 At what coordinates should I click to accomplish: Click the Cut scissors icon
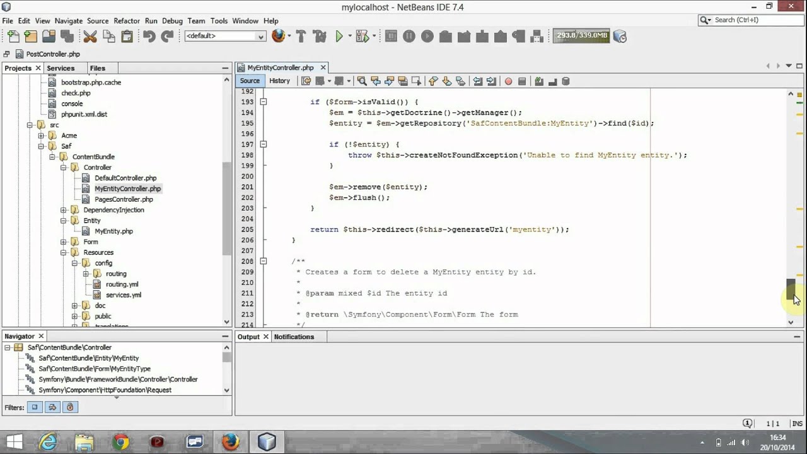[90, 36]
